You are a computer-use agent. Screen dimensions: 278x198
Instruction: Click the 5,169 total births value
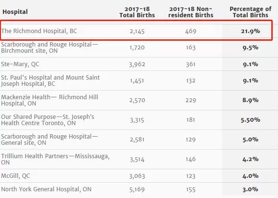point(137,190)
